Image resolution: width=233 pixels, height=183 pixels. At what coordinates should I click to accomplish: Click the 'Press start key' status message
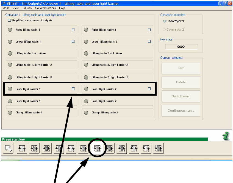[x=13, y=139]
